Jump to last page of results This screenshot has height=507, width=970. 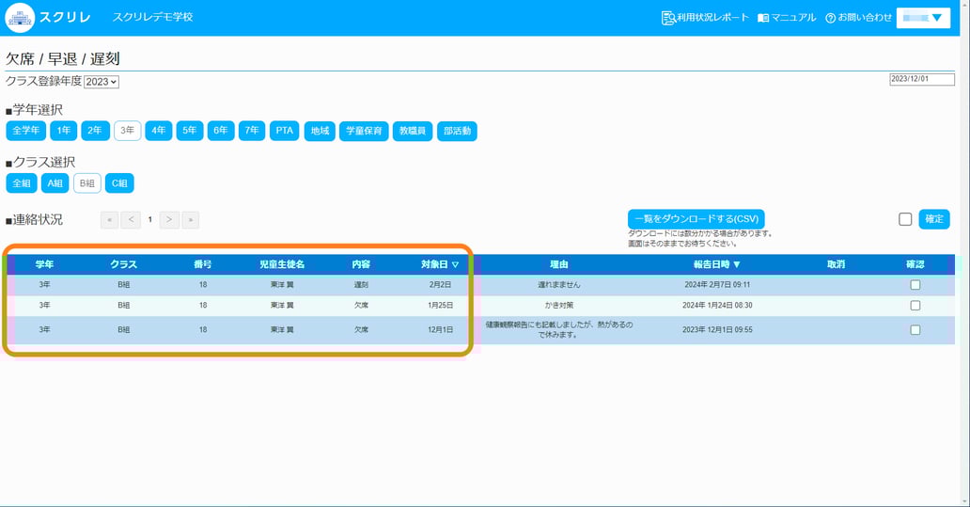tap(190, 220)
